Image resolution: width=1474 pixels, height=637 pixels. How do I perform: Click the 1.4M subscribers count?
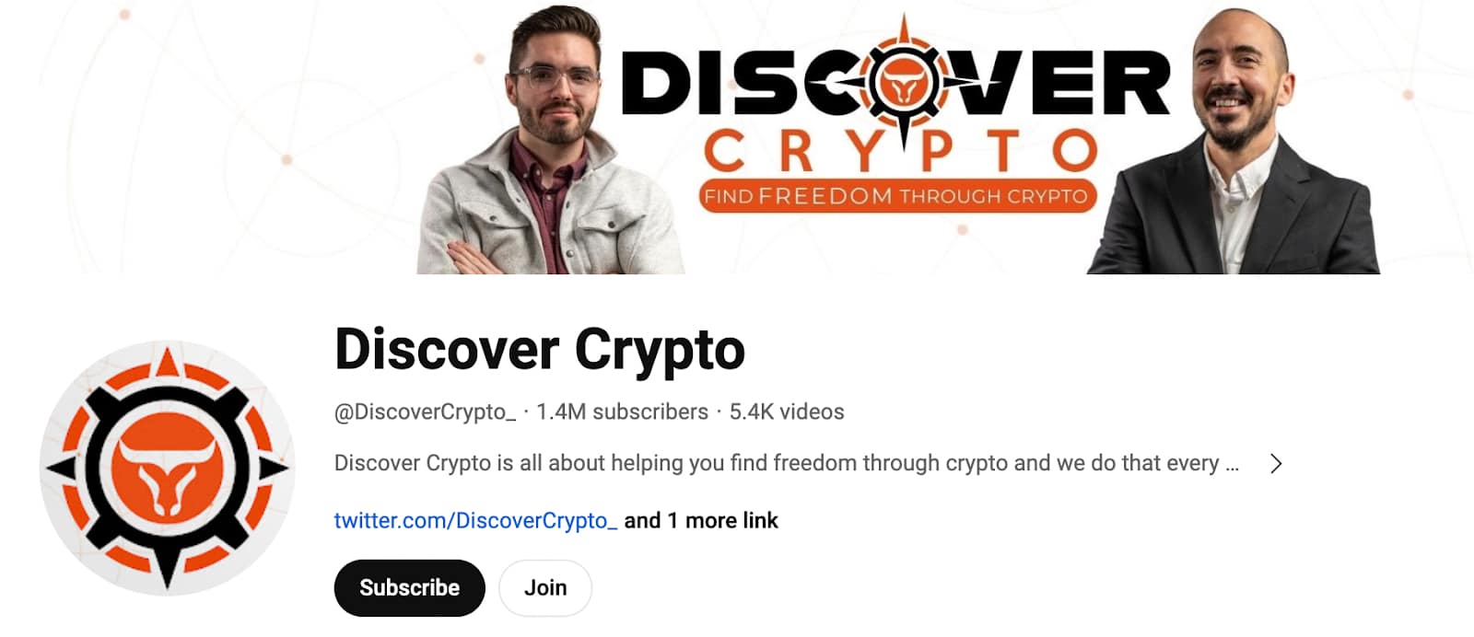[622, 411]
